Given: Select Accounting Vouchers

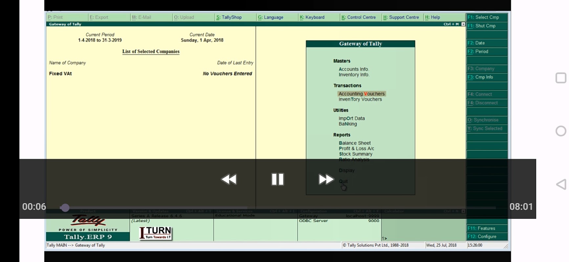Looking at the screenshot, I should coord(361,94).
